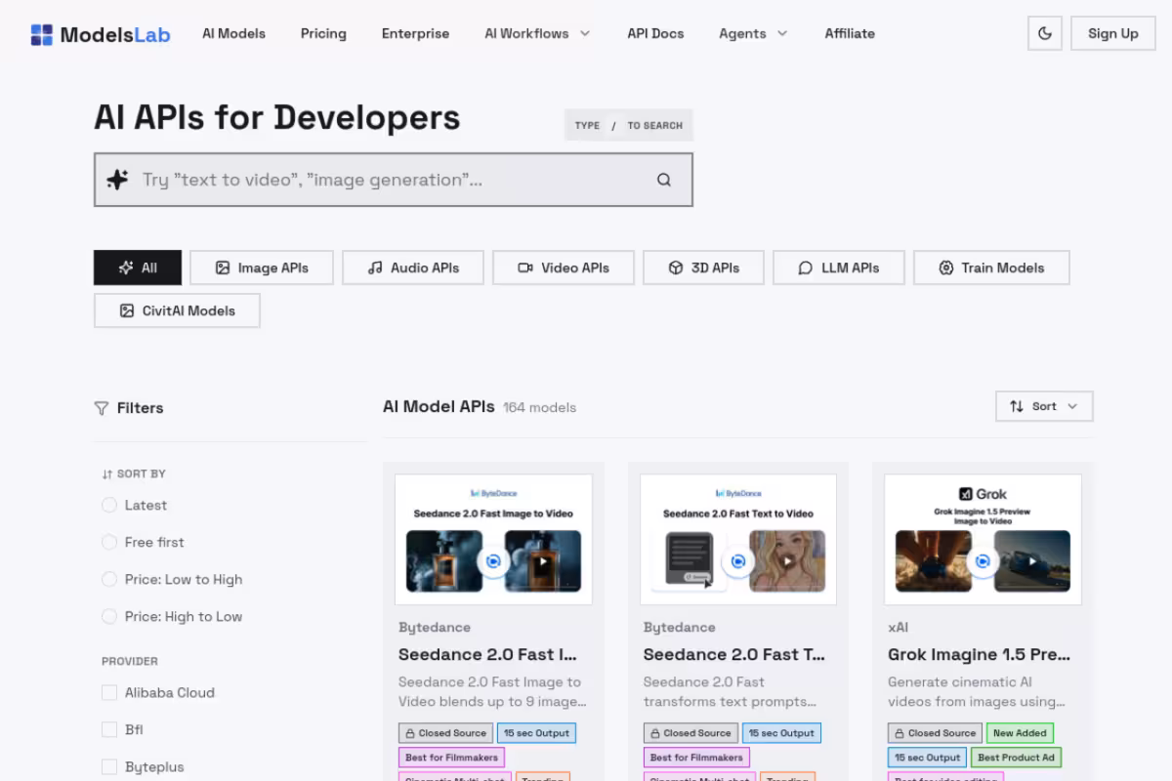Click the Best Product Ad tag
Viewport: 1172px width, 781px height.
tap(1016, 757)
